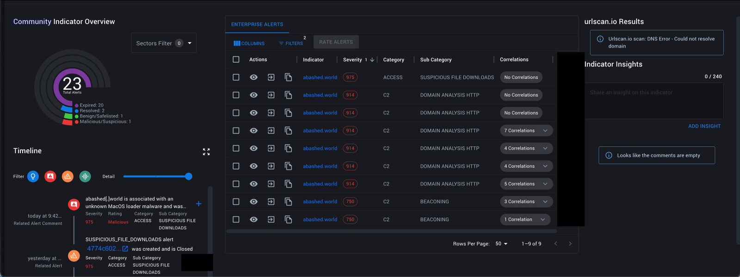740x277 pixels.
Task: Toggle the orange warning timeline filter
Action: [x=68, y=176]
